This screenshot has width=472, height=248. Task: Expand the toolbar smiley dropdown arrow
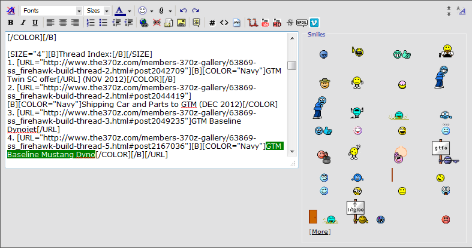point(151,11)
